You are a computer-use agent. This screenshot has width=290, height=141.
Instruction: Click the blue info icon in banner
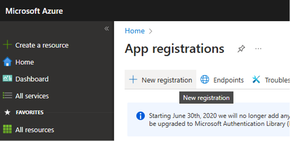(140, 116)
